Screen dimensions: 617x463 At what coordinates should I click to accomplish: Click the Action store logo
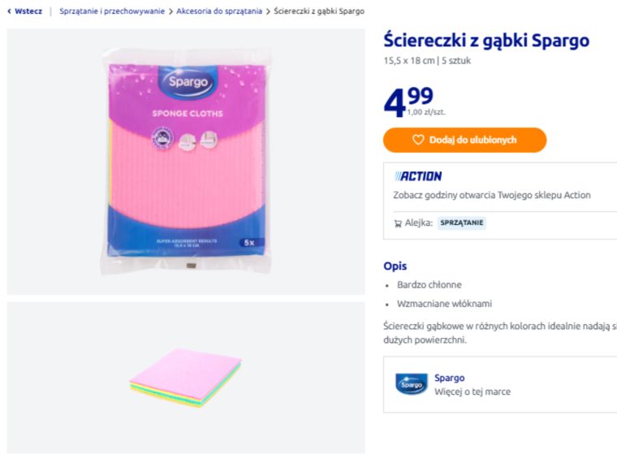tap(418, 176)
